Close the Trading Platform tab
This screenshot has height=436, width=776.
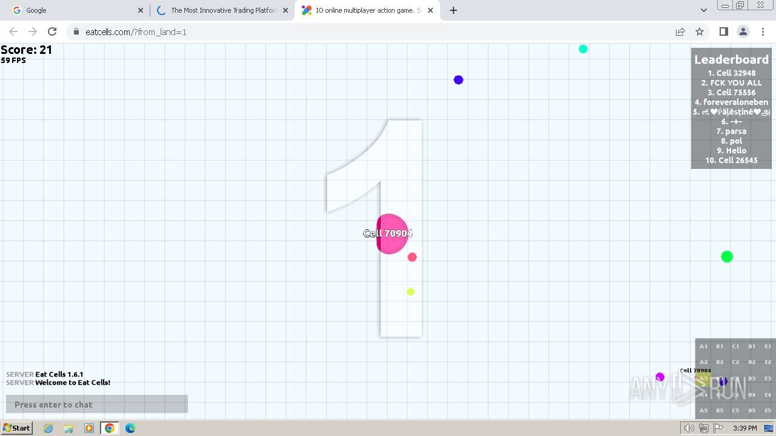click(x=286, y=10)
